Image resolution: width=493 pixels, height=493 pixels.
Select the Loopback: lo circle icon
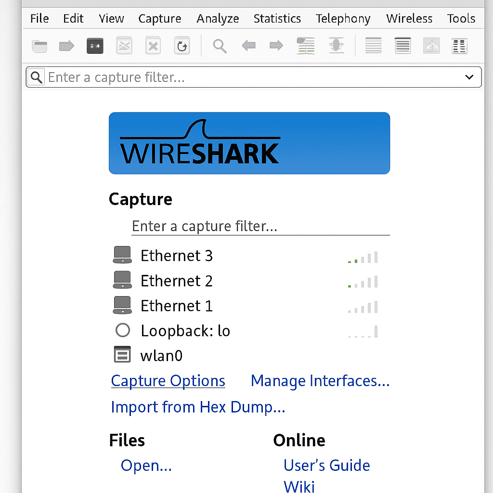(x=123, y=330)
